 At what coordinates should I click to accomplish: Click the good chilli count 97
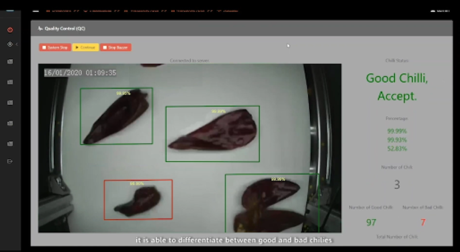point(372,223)
